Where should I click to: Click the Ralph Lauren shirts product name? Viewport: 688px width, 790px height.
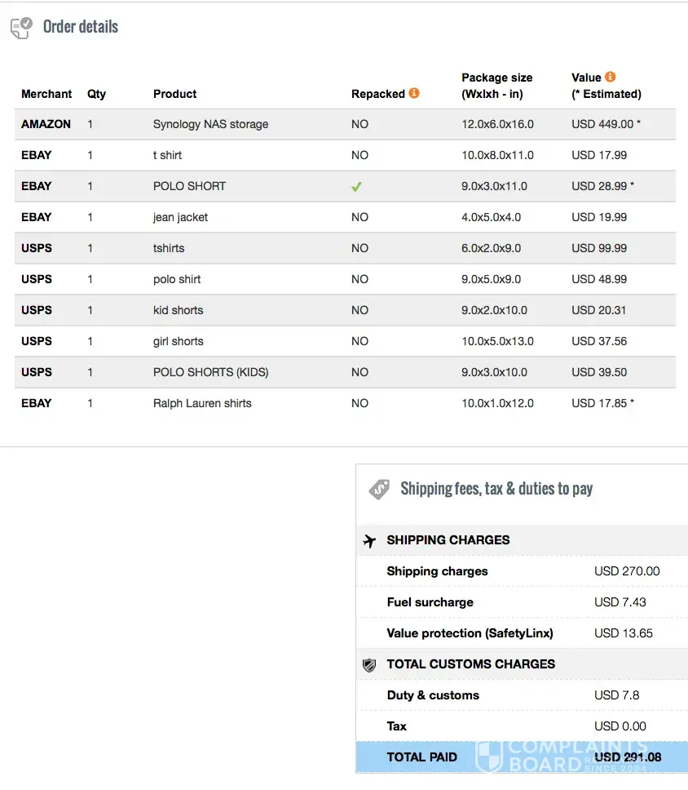pos(202,403)
